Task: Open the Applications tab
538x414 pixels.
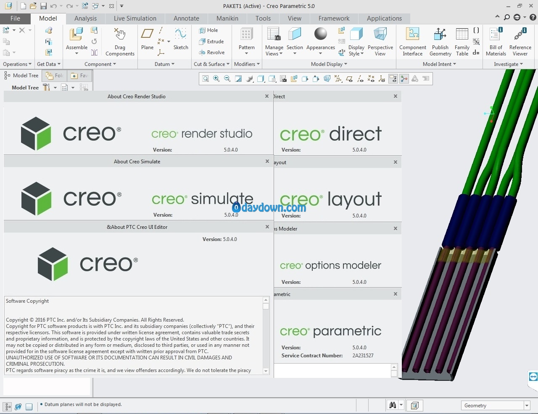Action: [x=384, y=18]
